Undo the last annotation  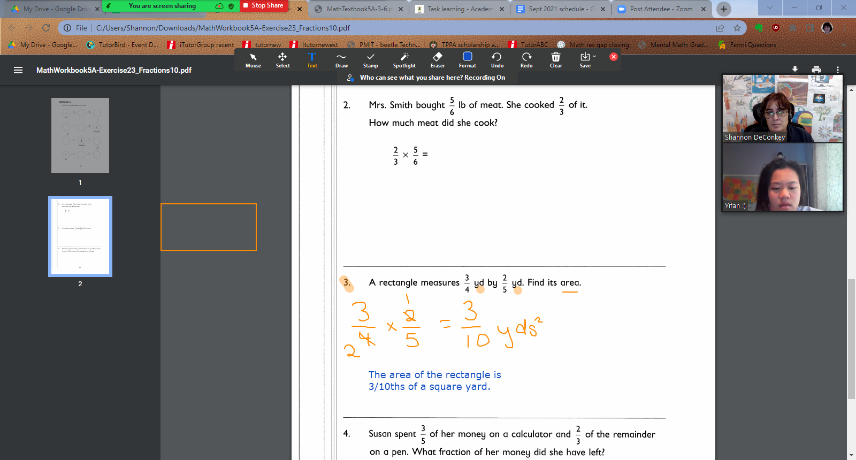[497, 60]
